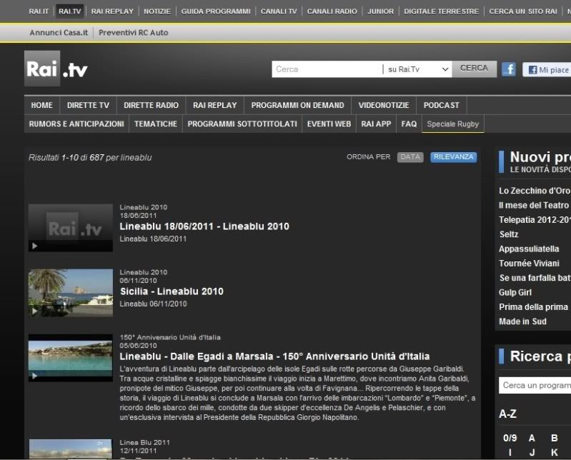Screen dimensions: 571x460
Task: Play the Lineablu 18/06/2011 video thumbnail
Action: tap(70, 227)
